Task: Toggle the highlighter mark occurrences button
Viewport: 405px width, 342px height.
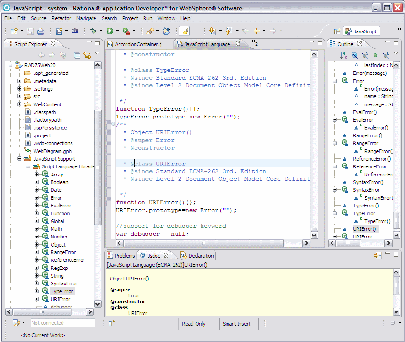Action: click(184, 31)
